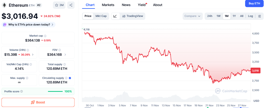Image resolution: width=264 pixels, height=108 pixels.
Task: Click the share icon next to Ethereum
Action: pyautogui.click(x=71, y=5)
